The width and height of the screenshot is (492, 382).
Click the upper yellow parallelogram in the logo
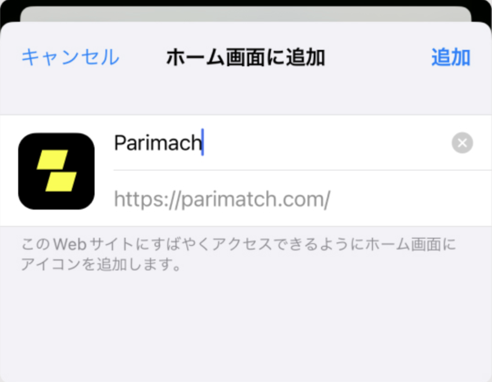pos(52,160)
